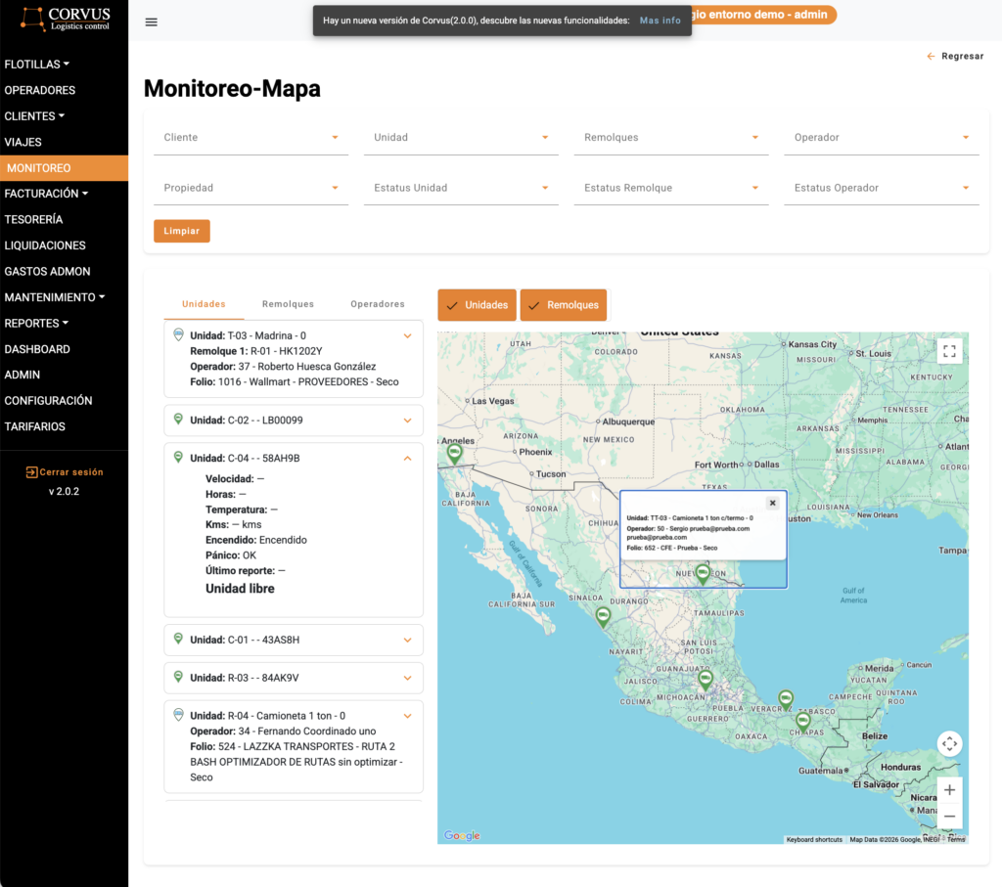Open the Remolques filter dropdown
The width and height of the screenshot is (1002, 887).
(x=671, y=137)
